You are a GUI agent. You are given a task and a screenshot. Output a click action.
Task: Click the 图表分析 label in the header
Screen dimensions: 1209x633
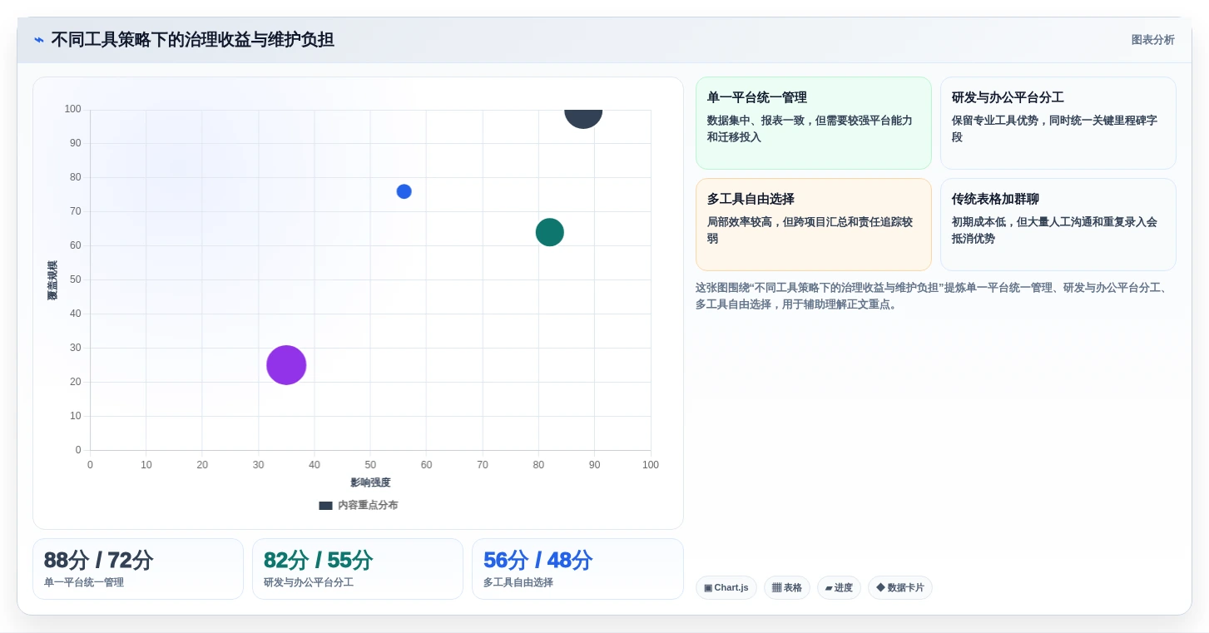click(x=1152, y=40)
